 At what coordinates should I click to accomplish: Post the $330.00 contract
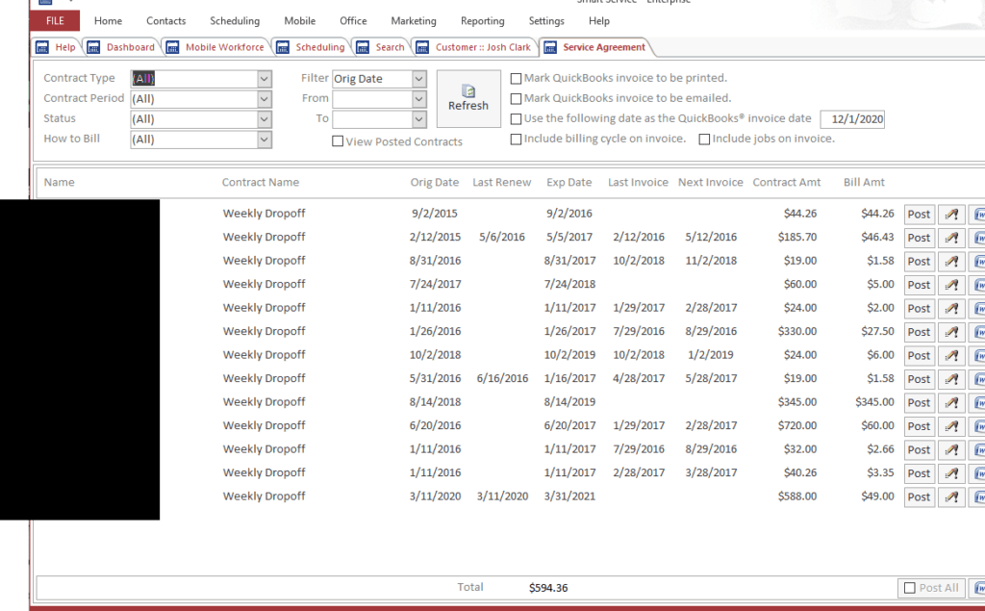pos(919,332)
